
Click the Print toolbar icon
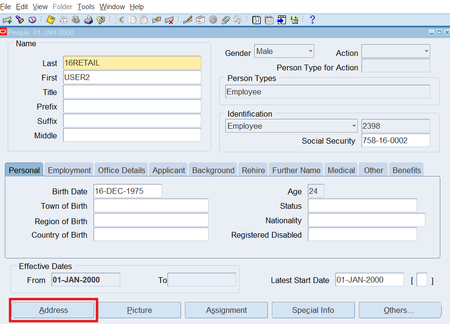88,20
